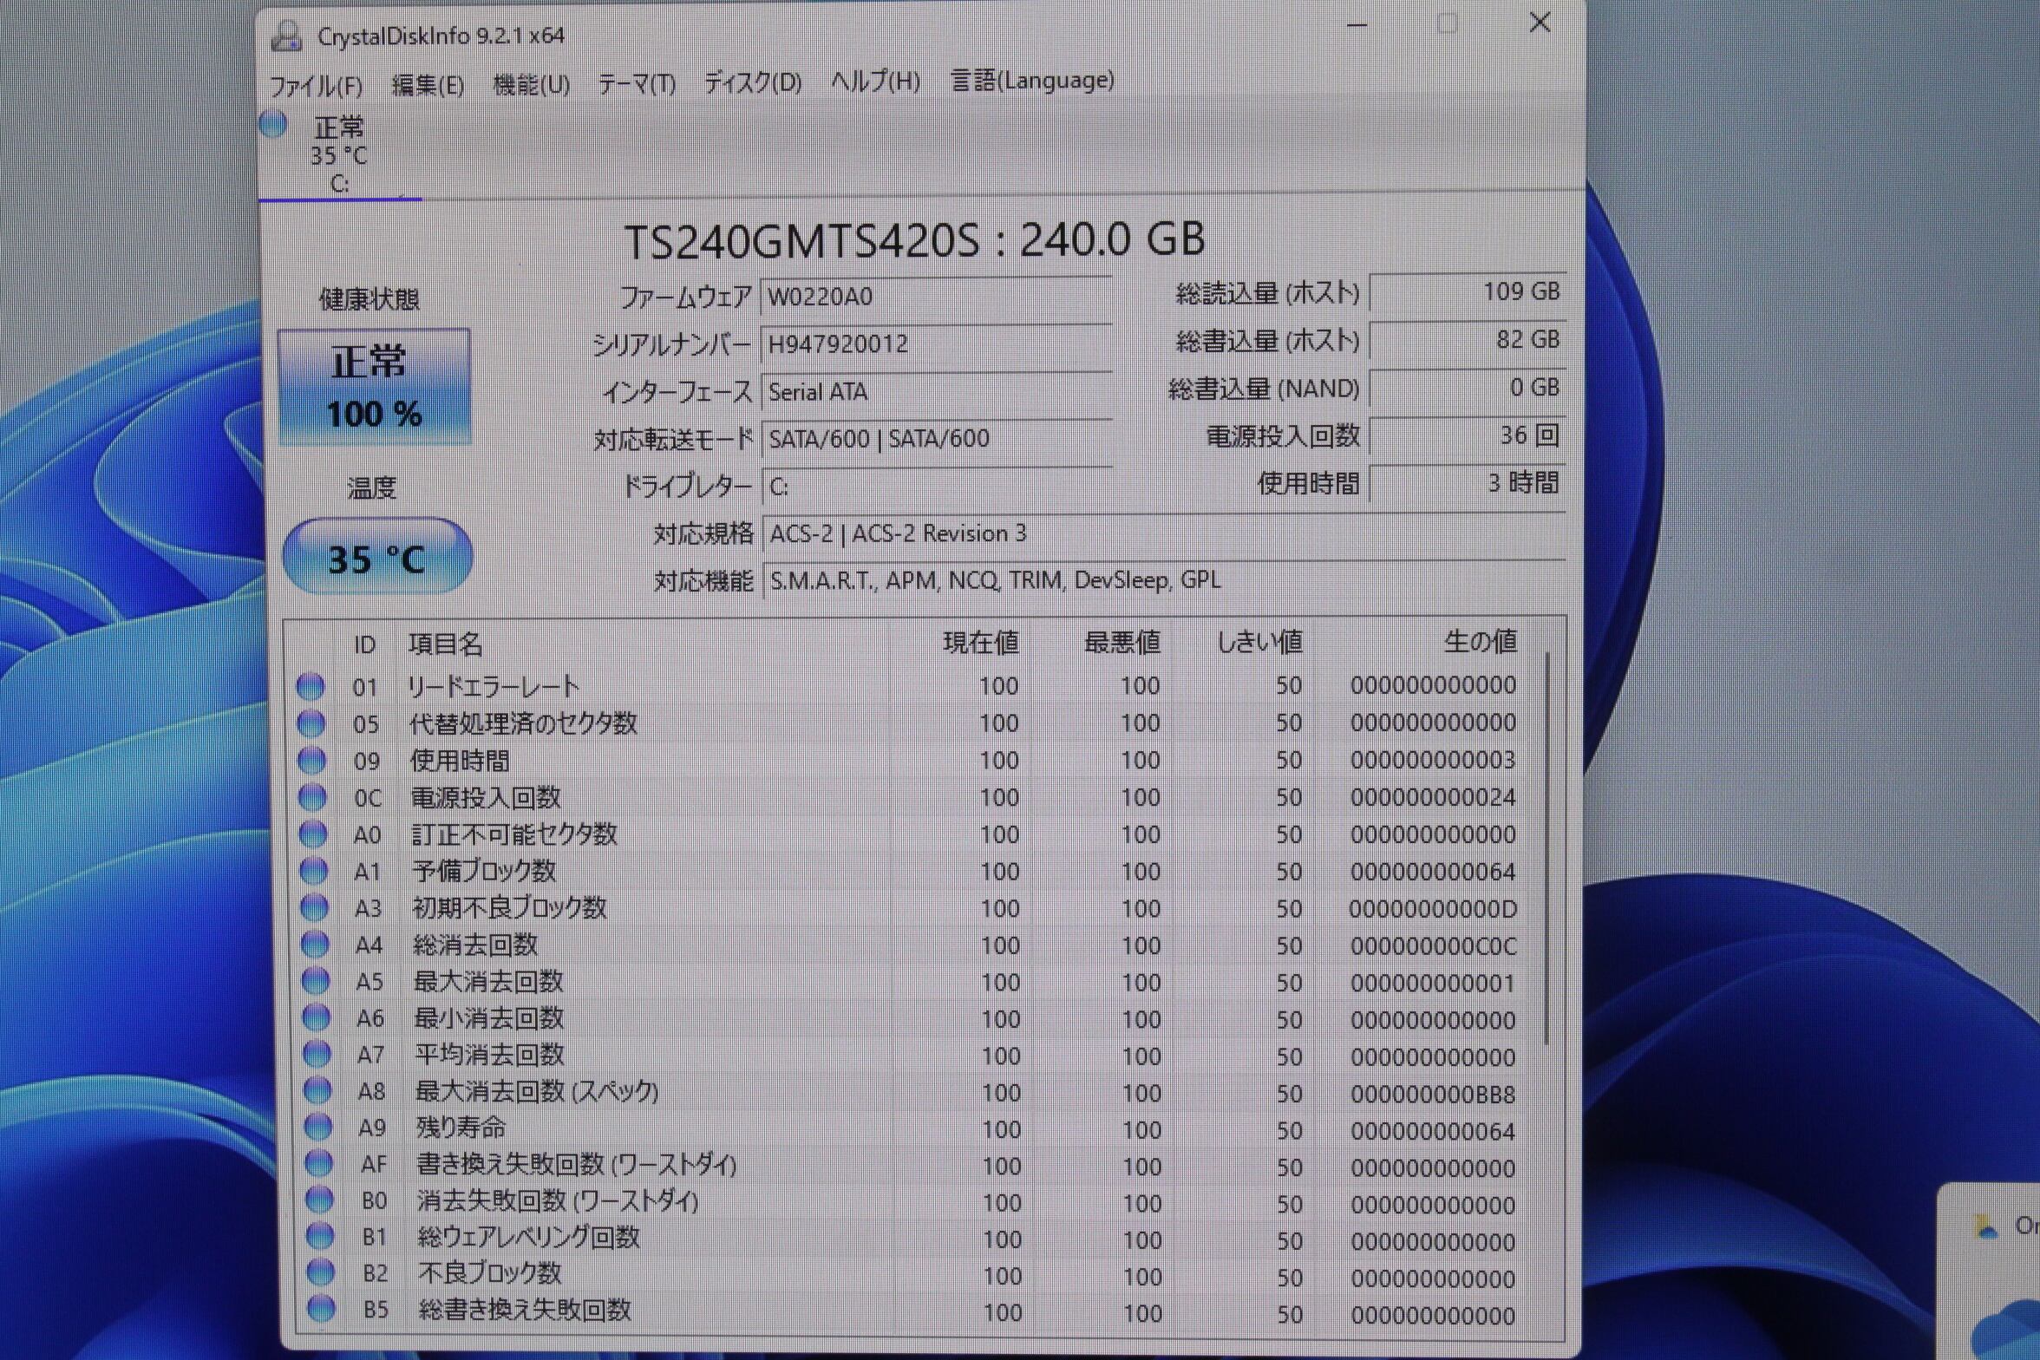
Task: Click the total host writes value 82 GB
Action: coord(1467,339)
